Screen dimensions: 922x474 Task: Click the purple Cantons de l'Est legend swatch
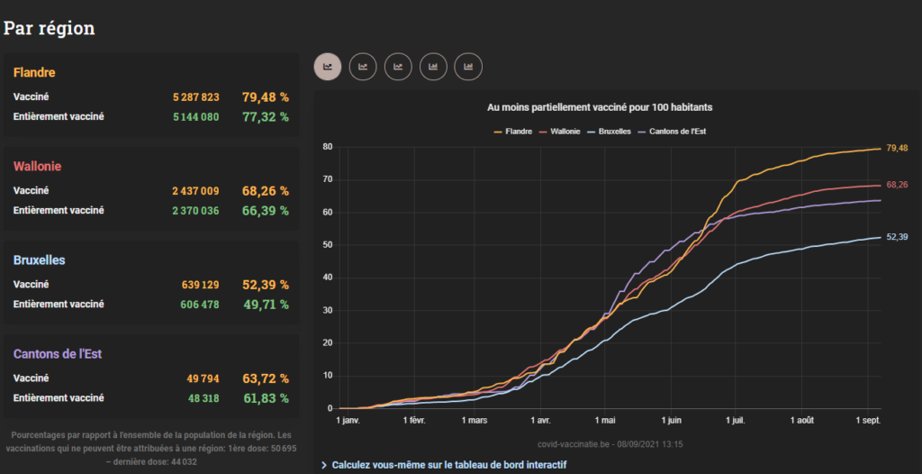(x=641, y=132)
